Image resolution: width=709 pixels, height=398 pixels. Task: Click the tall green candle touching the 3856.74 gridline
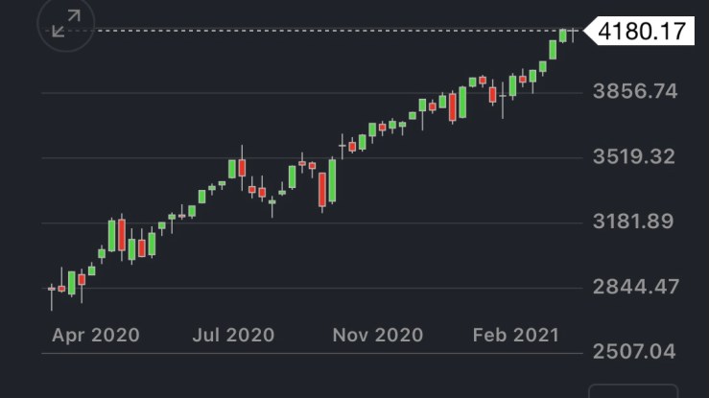462,102
